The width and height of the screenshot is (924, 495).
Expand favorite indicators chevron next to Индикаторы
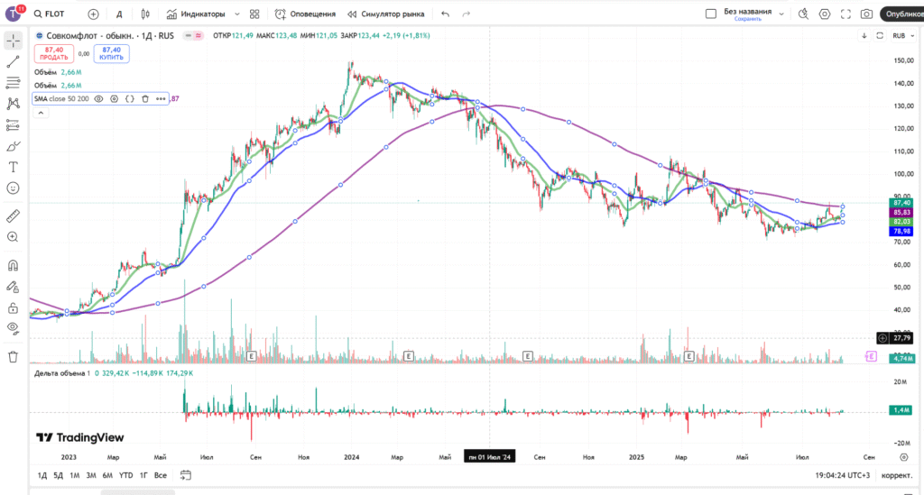pyautogui.click(x=237, y=14)
